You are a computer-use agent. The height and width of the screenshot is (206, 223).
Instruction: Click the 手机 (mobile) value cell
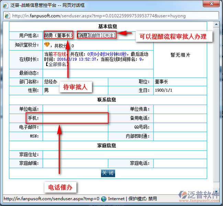75,118
